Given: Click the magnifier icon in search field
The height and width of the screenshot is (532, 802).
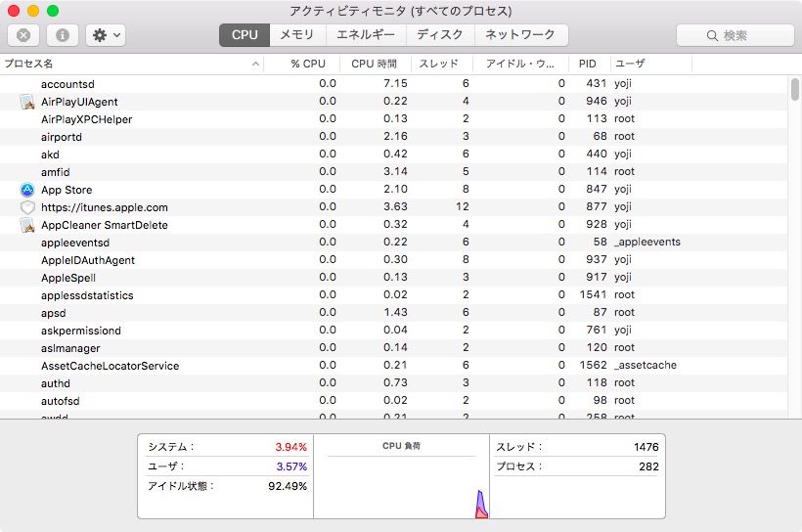Looking at the screenshot, I should click(712, 35).
